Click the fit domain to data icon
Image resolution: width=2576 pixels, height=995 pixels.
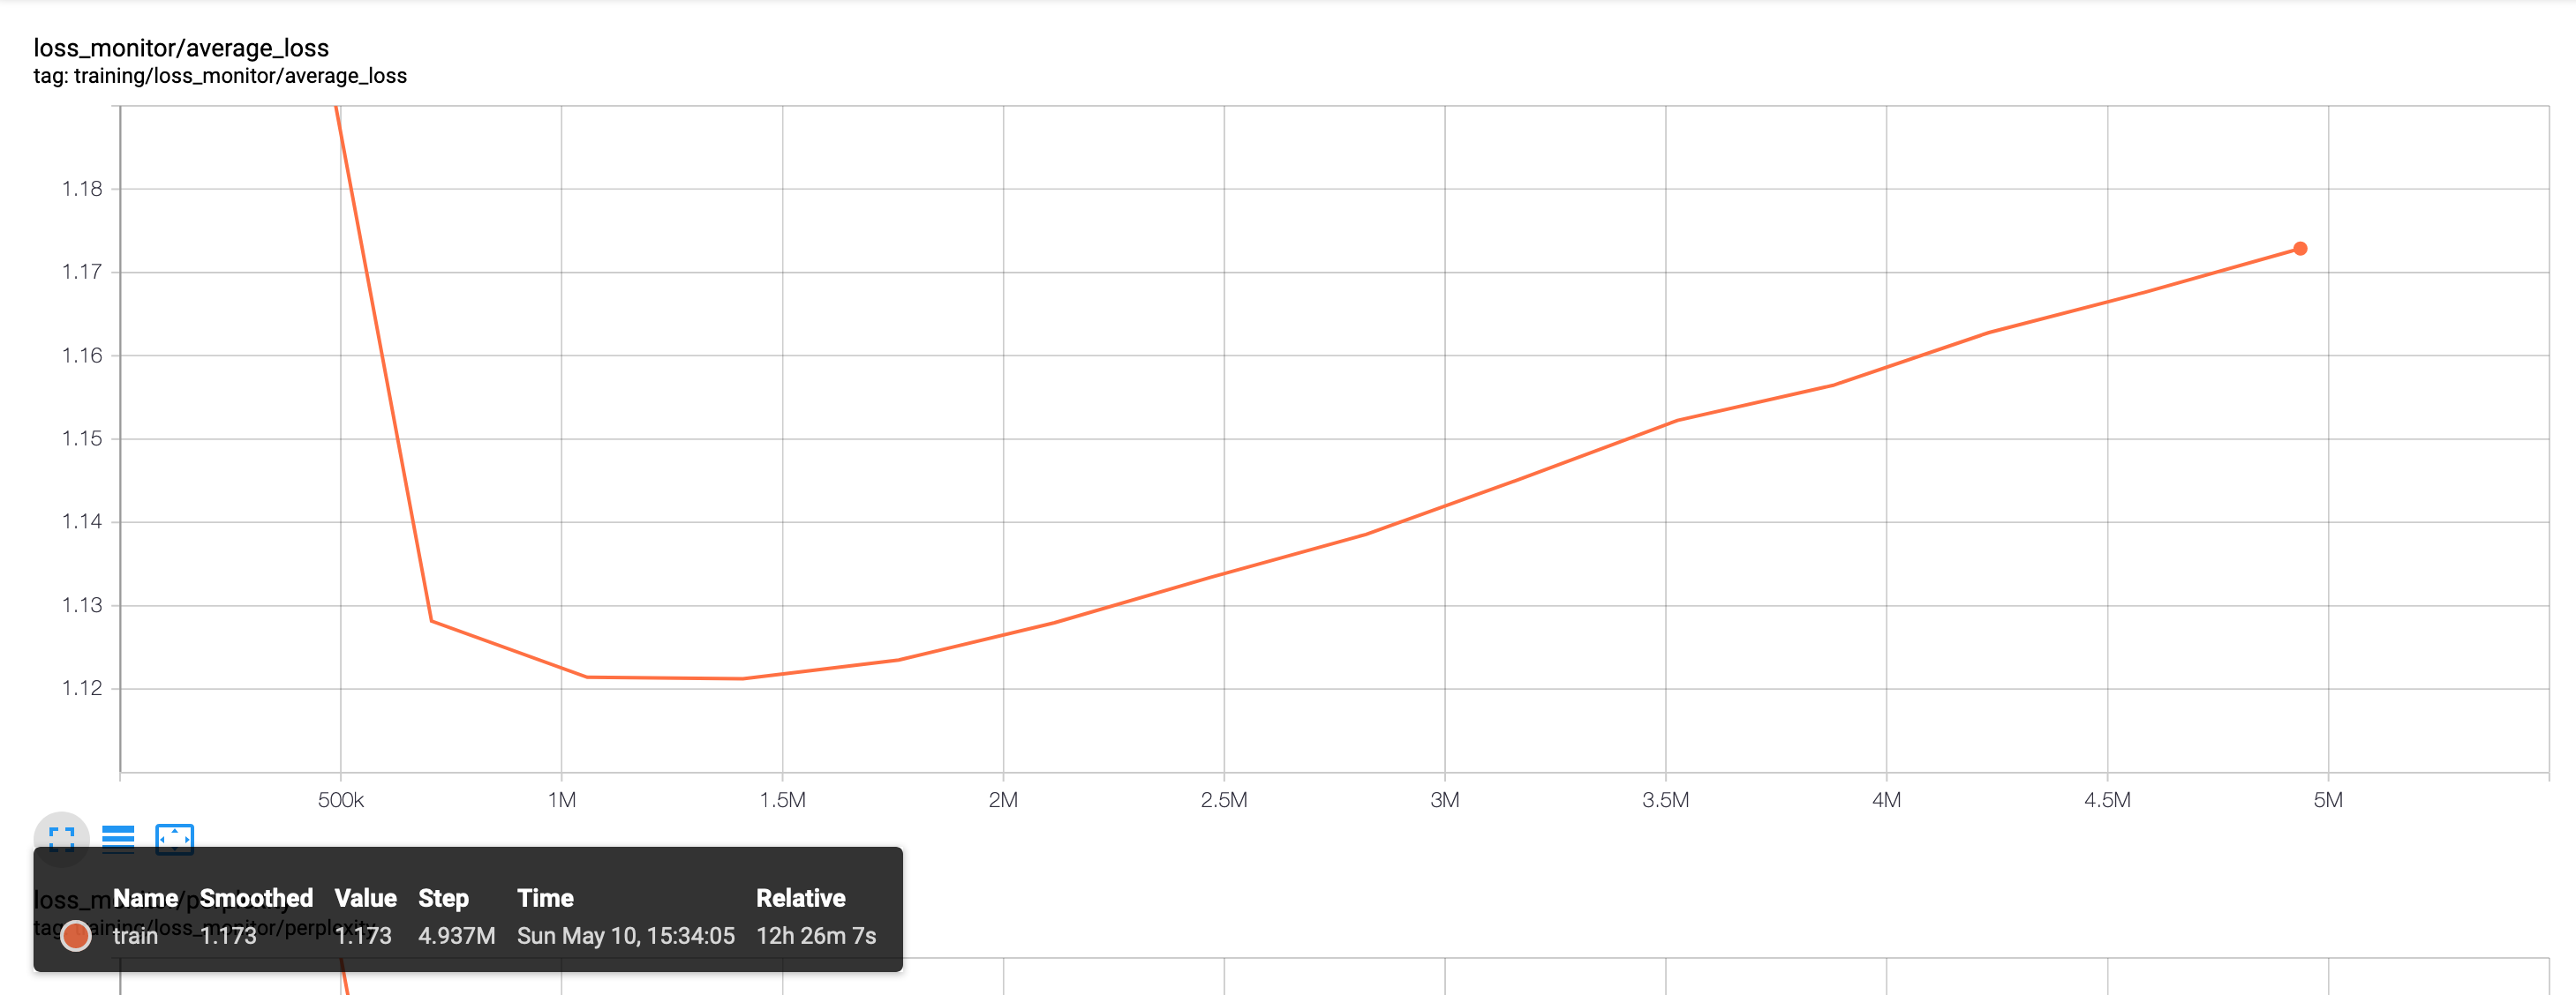tap(174, 837)
